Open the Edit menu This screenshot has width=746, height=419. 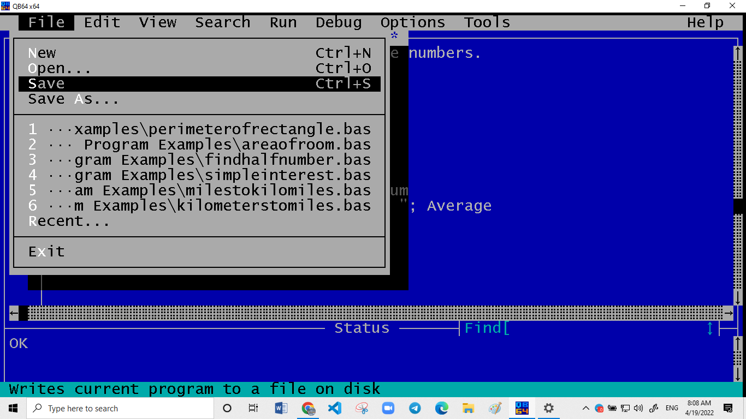coord(102,22)
